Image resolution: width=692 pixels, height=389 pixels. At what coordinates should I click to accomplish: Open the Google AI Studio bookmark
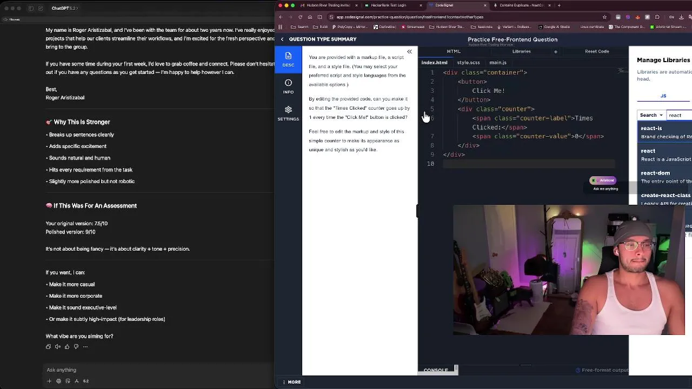point(554,26)
